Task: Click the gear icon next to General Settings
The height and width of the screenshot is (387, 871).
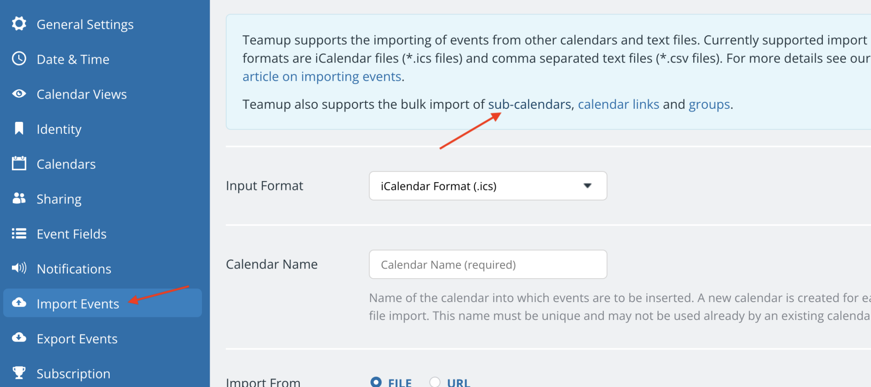Action: point(19,24)
